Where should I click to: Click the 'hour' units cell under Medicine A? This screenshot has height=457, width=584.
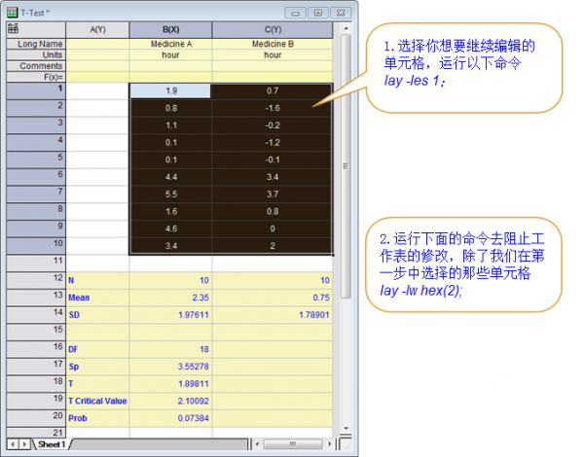click(170, 55)
